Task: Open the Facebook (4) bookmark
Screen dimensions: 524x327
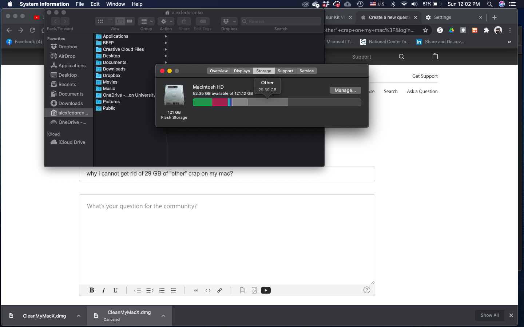Action: [x=24, y=42]
